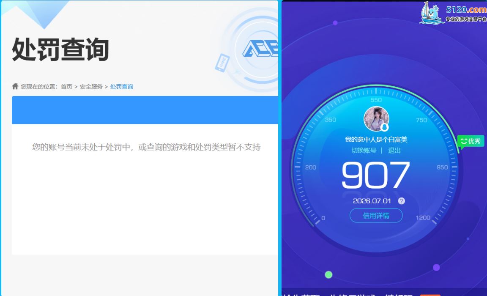
Task: Click 退出 to log out
Action: pyautogui.click(x=394, y=151)
